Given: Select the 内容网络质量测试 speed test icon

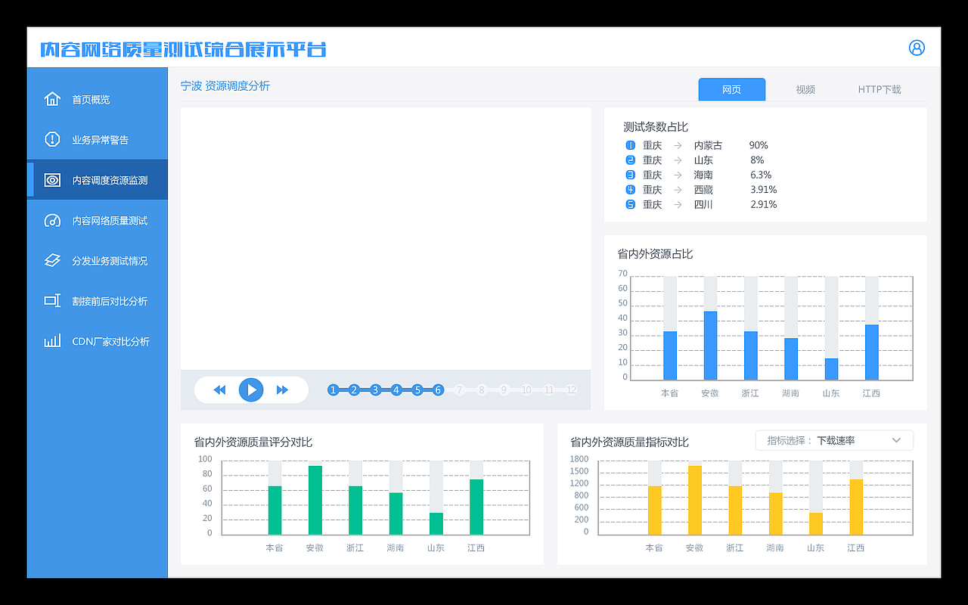Looking at the screenshot, I should point(51,220).
